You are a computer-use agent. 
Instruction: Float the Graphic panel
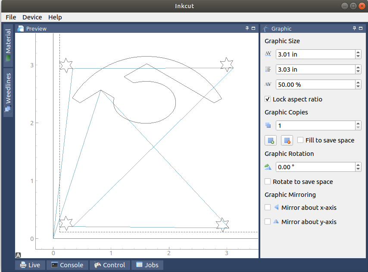coord(361,28)
